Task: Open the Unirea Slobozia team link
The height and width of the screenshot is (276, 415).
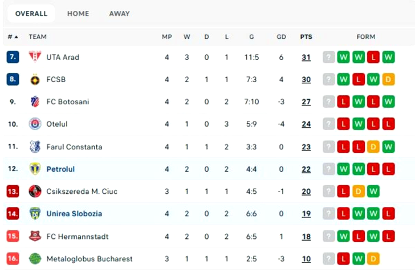Action: [74, 214]
